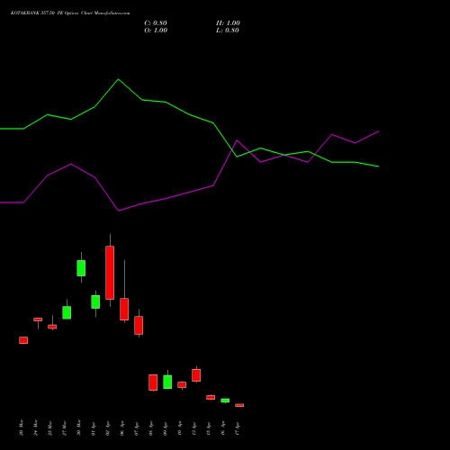The height and width of the screenshot is (450, 450).
Task: Select the high value H: 1.00
Action: (228, 23)
